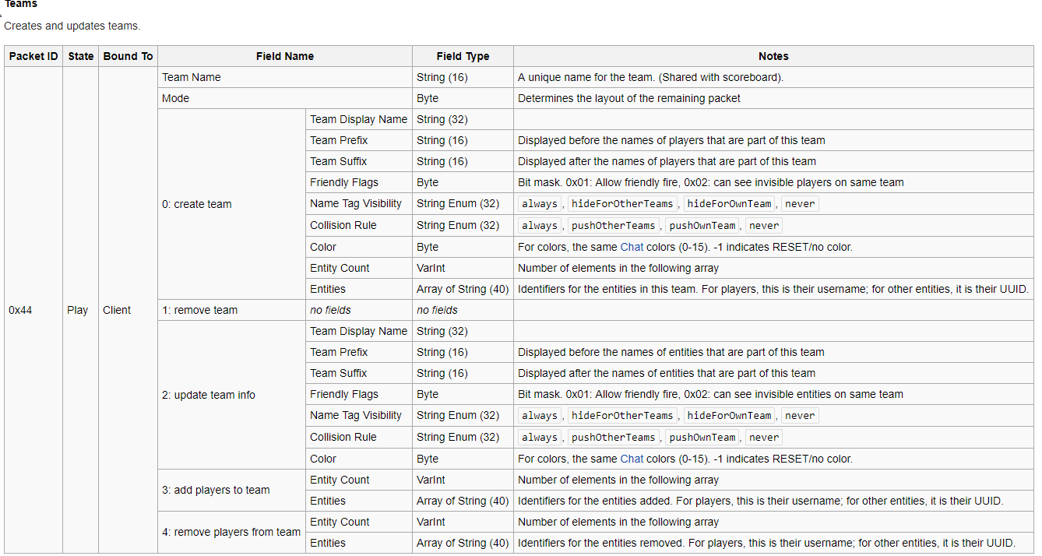Select the "4: remove players from team" cell
This screenshot has height=556, width=1042.
coord(231,532)
